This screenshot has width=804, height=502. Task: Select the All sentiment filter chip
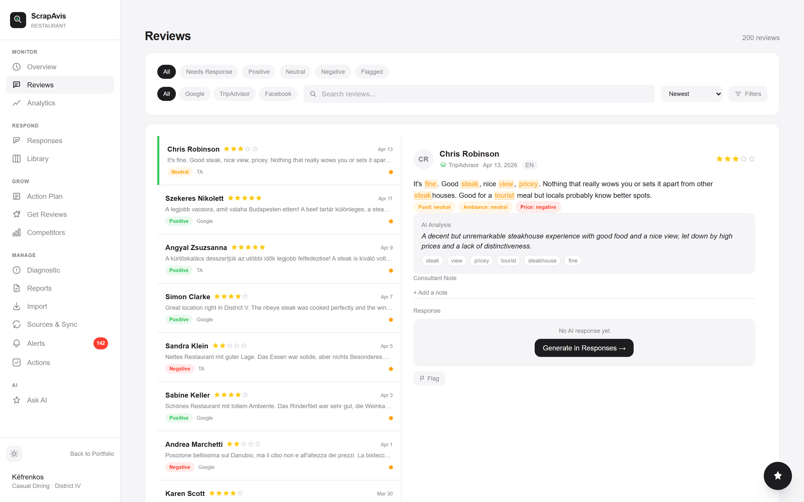click(x=166, y=72)
